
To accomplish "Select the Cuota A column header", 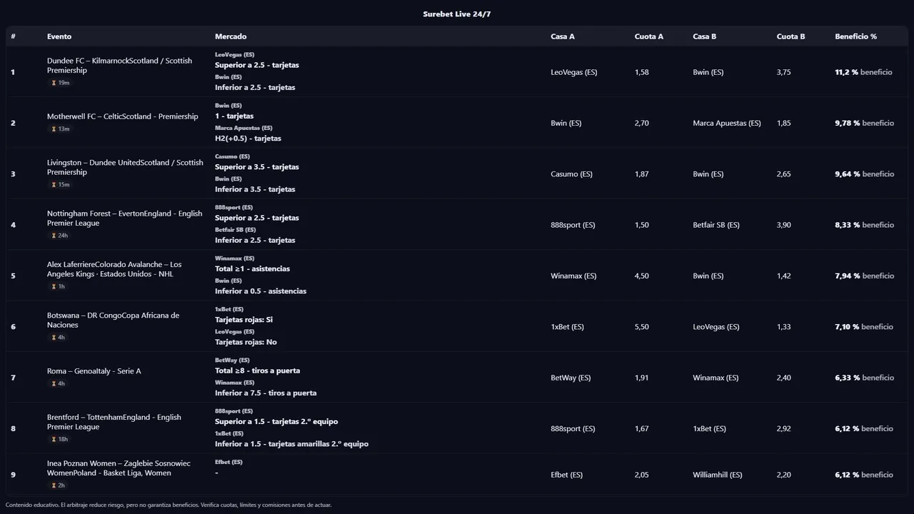I will pyautogui.click(x=648, y=36).
